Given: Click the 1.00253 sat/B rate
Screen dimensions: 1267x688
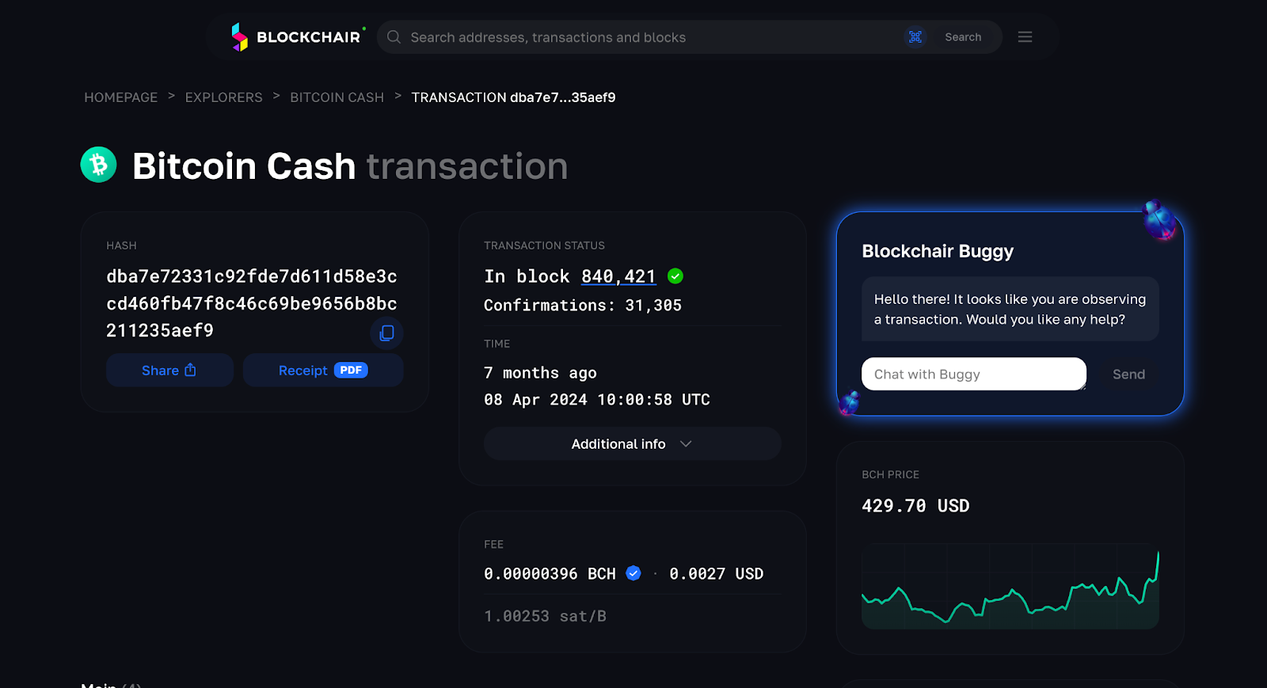Looking at the screenshot, I should click(x=545, y=616).
